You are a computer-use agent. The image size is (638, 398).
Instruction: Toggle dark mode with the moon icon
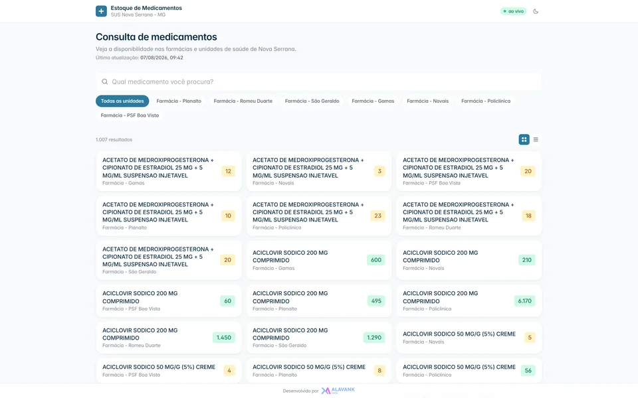(x=536, y=11)
